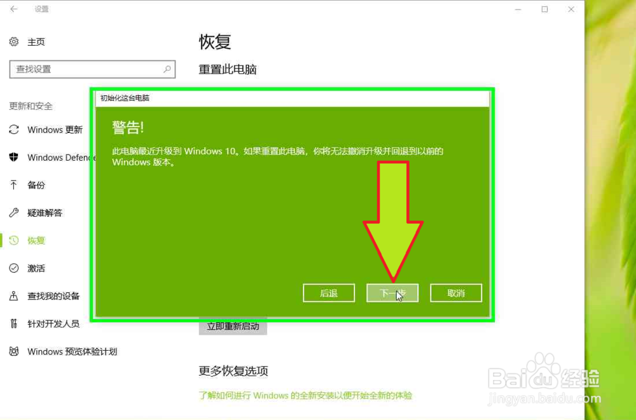Select the 查找我的设备 locate icon
This screenshot has width=636, height=420.
[x=13, y=295]
